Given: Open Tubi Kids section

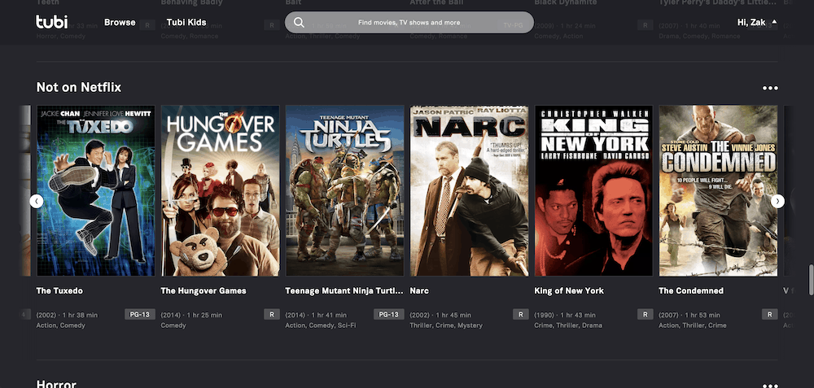Looking at the screenshot, I should (186, 22).
